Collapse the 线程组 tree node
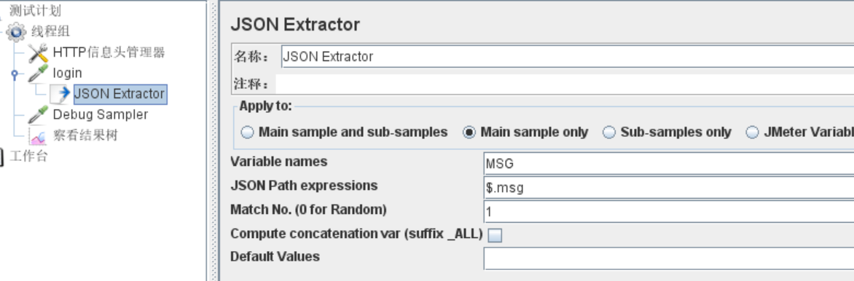Viewport: 854px width, 281px height. [1, 32]
